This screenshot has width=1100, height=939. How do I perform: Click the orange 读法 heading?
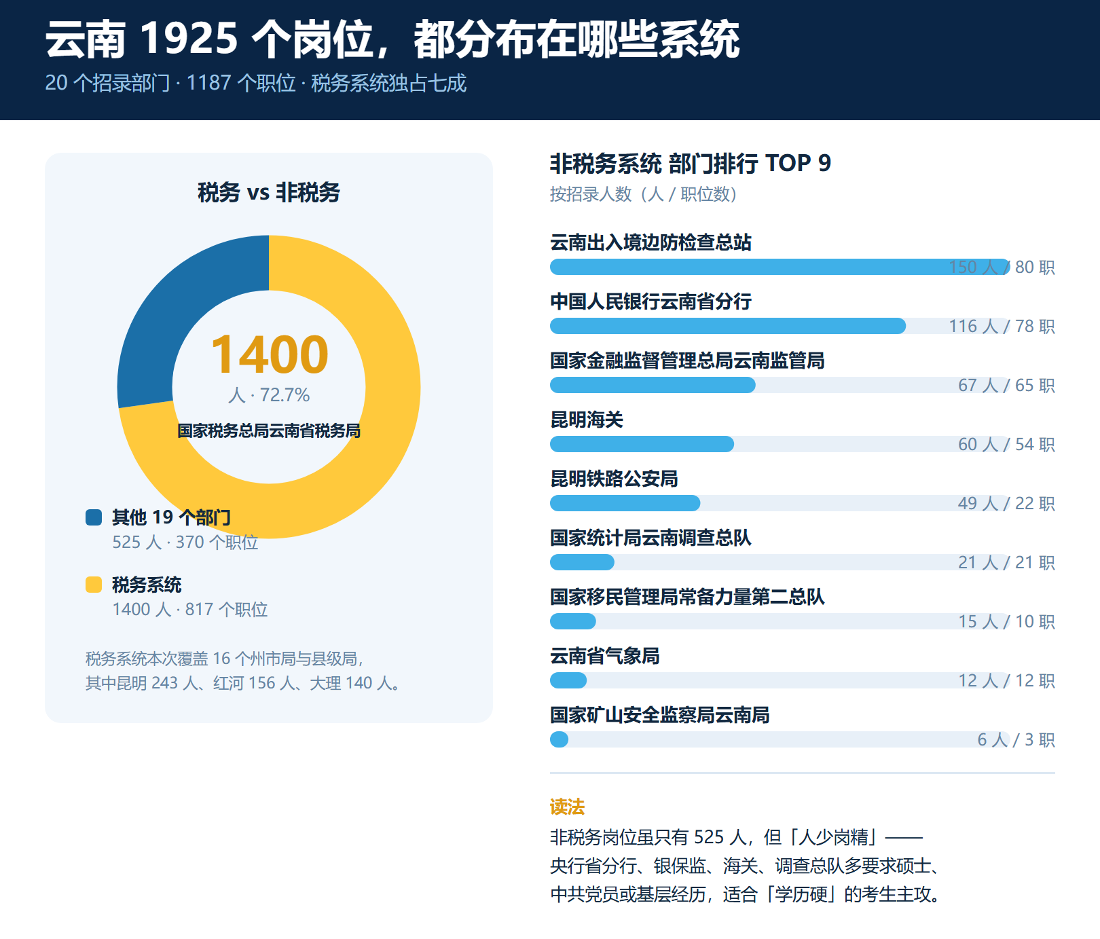(567, 807)
